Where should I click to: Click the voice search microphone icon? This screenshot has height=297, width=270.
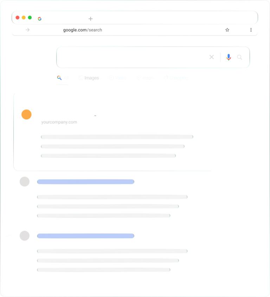pos(229,57)
